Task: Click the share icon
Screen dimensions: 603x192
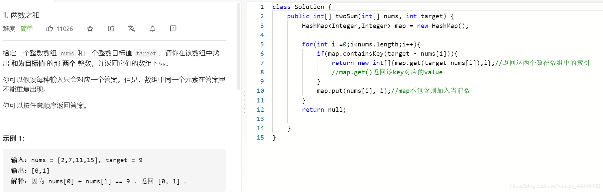Action: click(111, 29)
